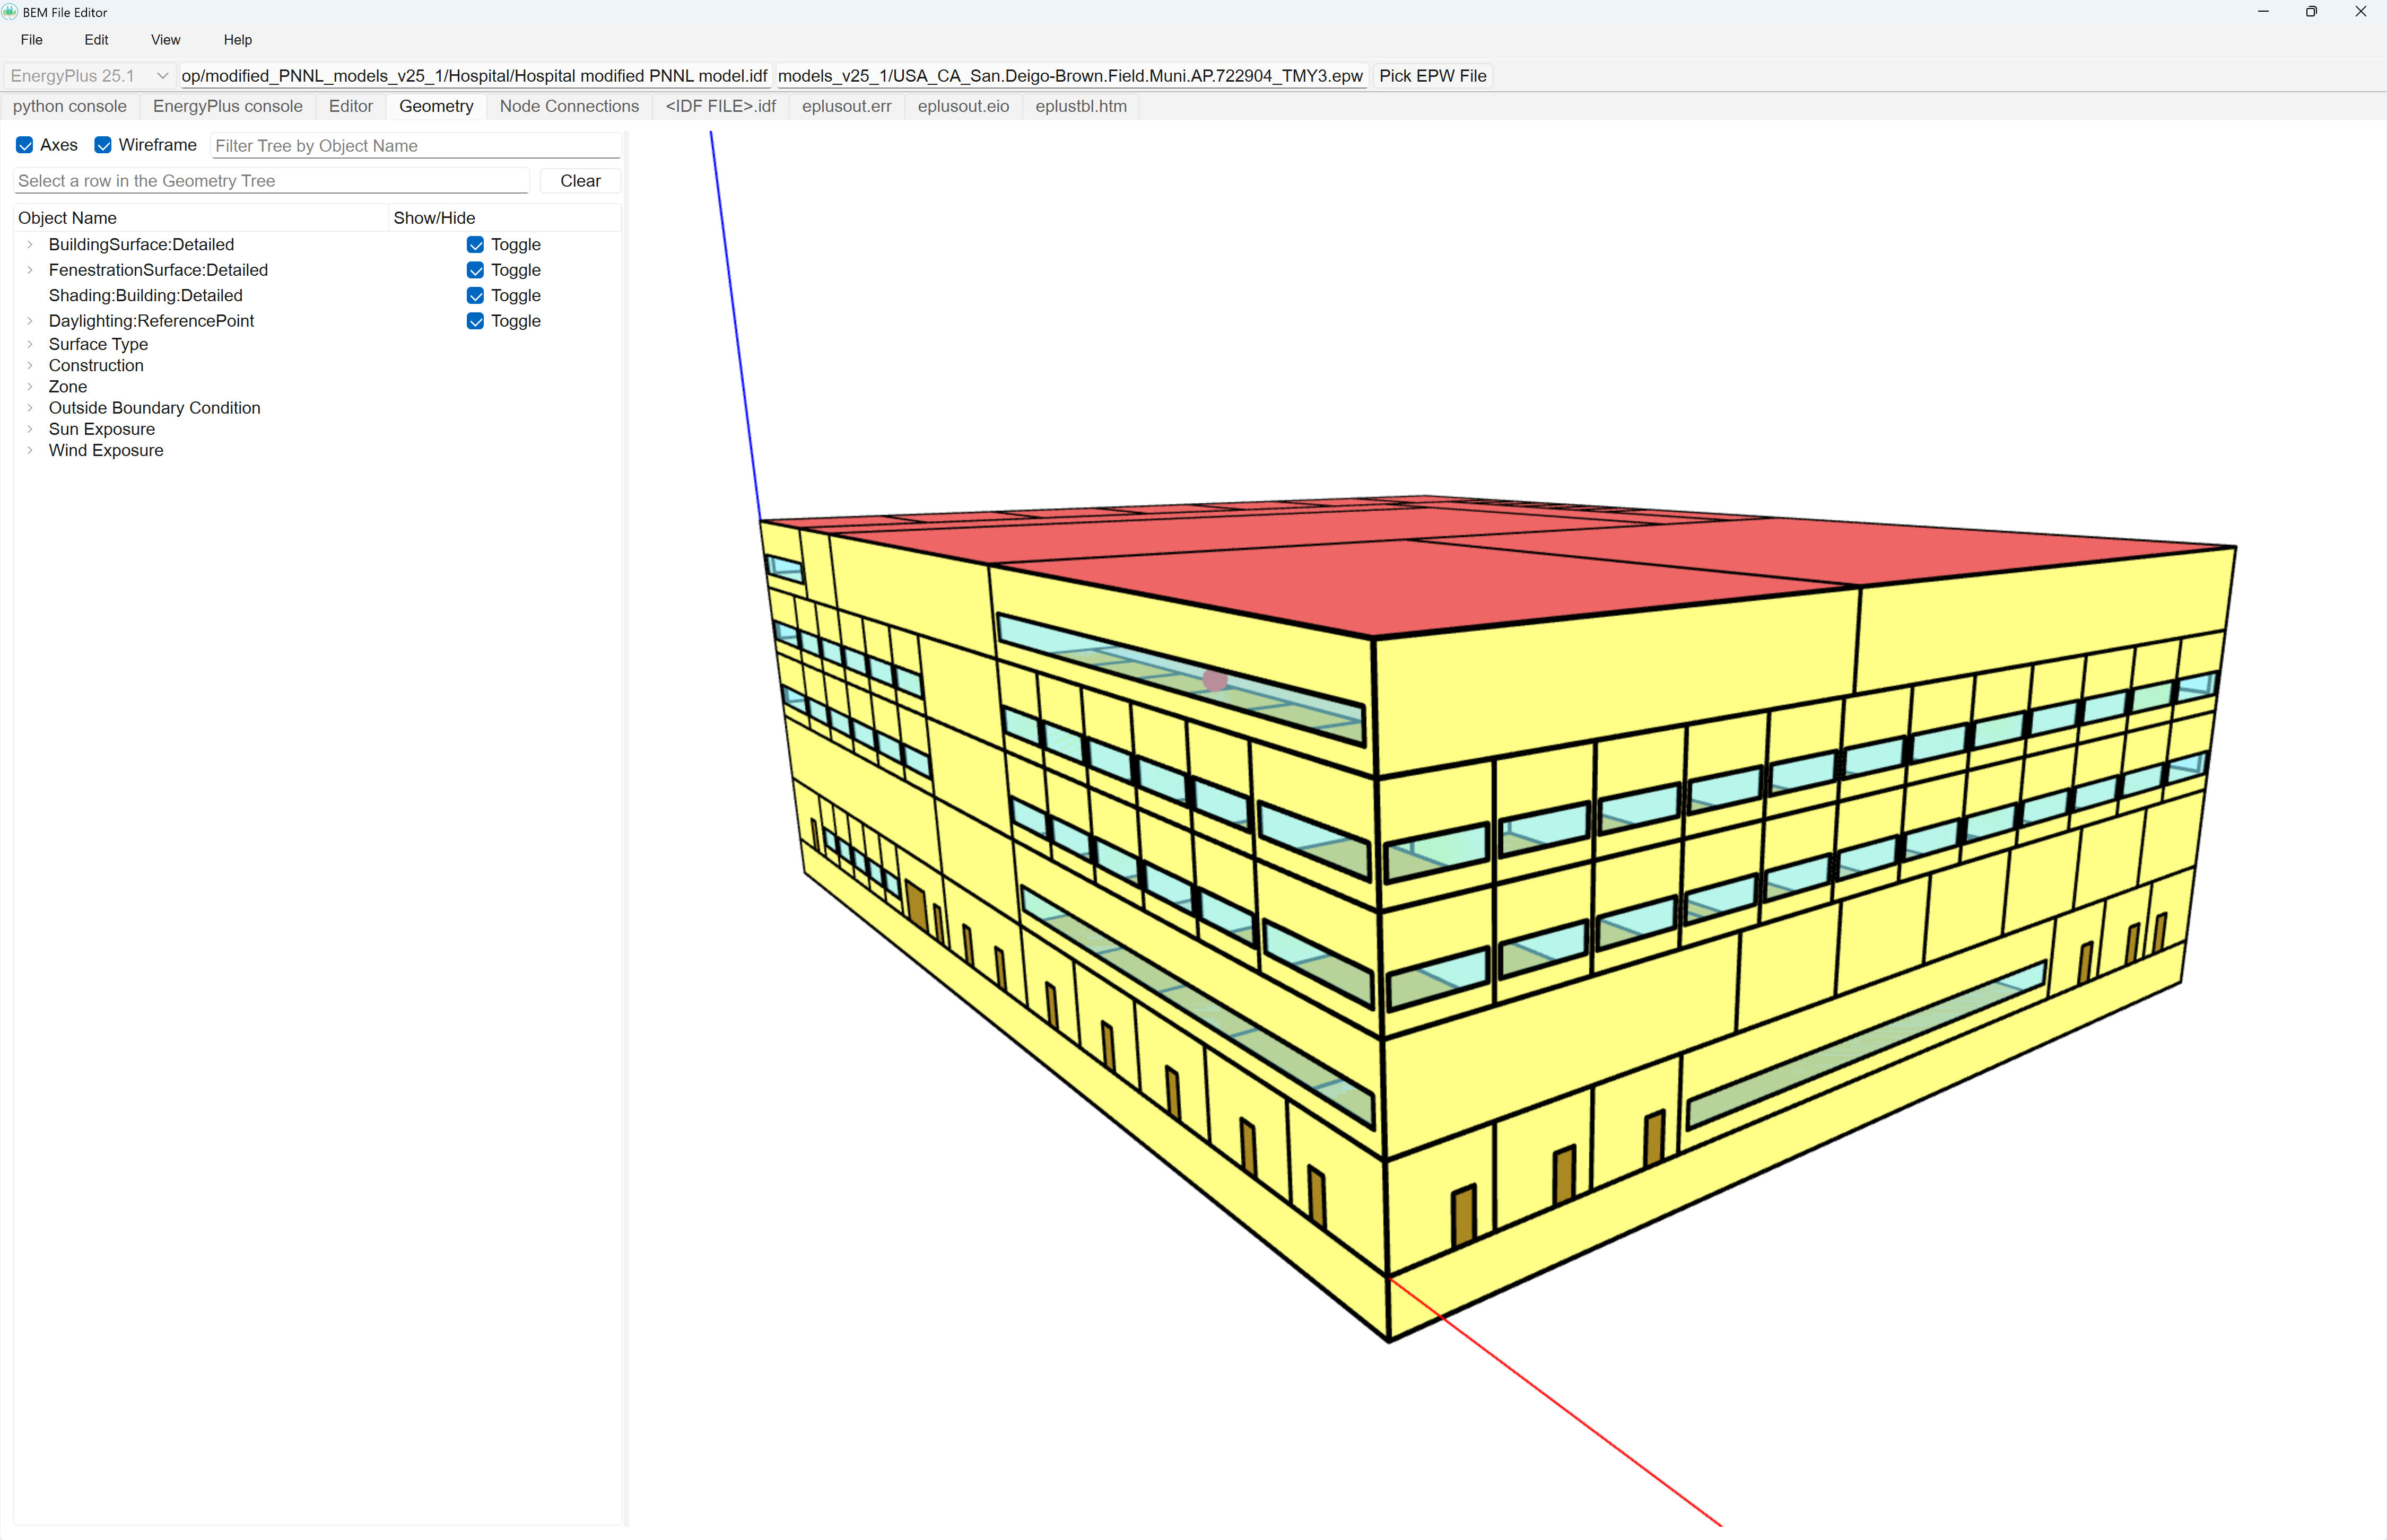Expand the Construction tree node
Screen dimensions: 2387x1540
[x=30, y=365]
